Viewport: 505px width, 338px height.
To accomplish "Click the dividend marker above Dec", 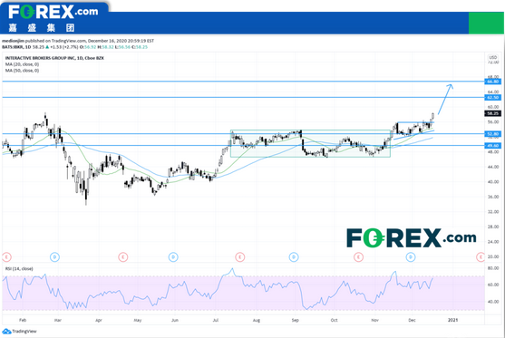I will click(411, 256).
